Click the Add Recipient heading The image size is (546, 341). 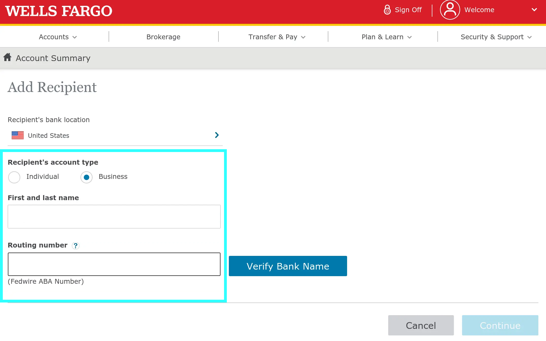(x=52, y=87)
